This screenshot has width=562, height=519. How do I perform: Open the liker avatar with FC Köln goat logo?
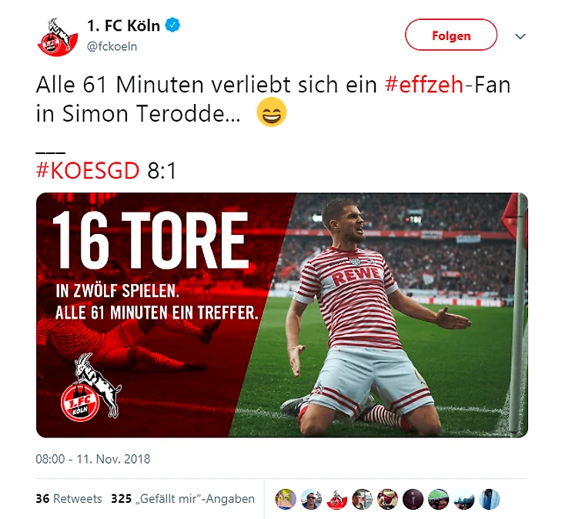pyautogui.click(x=336, y=499)
